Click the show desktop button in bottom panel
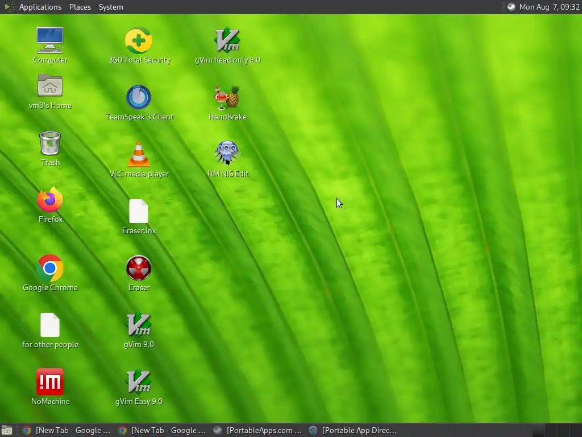This screenshot has height=437, width=582. click(x=6, y=430)
